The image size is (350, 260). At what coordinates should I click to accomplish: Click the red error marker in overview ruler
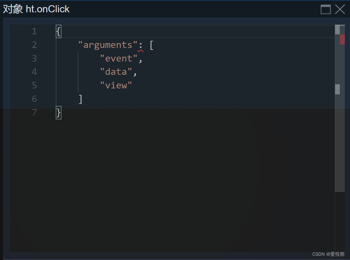tap(342, 40)
